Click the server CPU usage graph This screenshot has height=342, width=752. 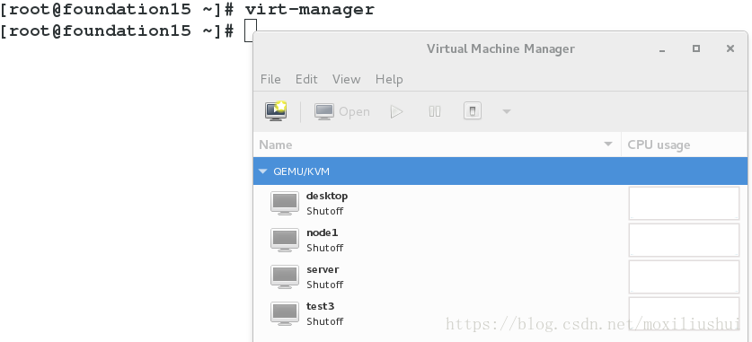click(684, 276)
